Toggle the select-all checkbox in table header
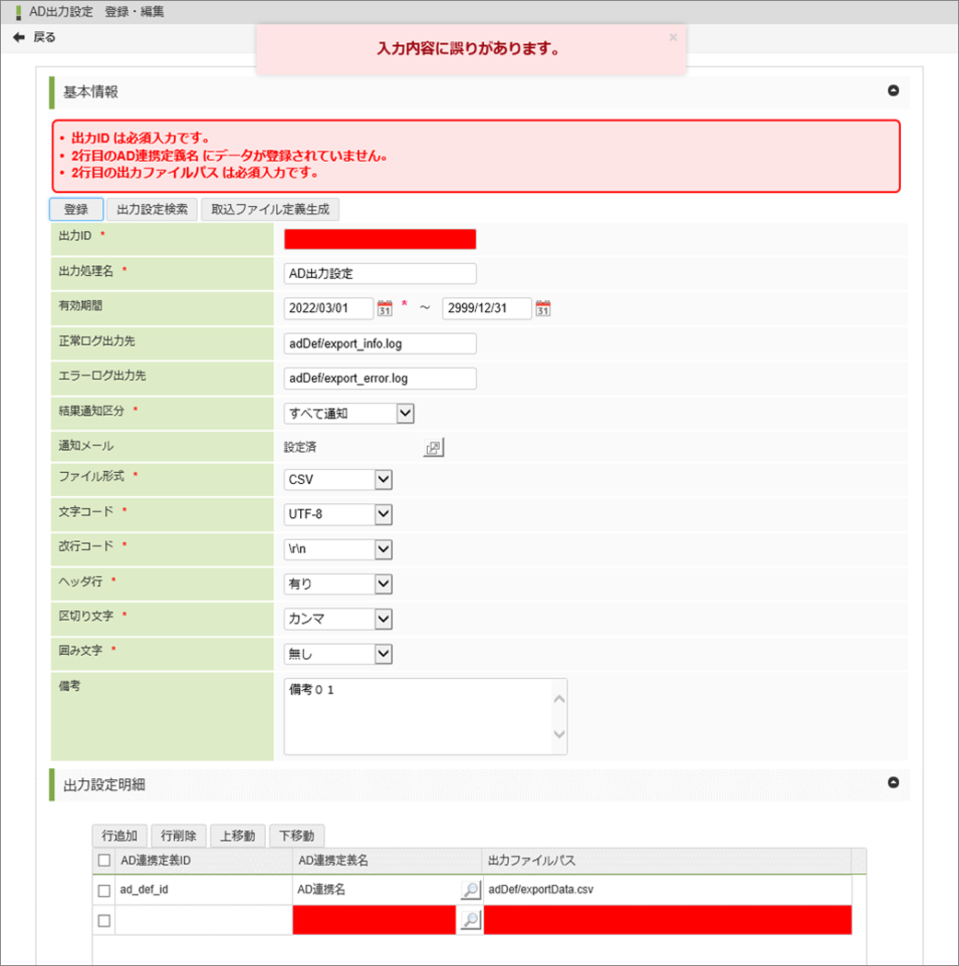This screenshot has height=966, width=959. pyautogui.click(x=104, y=861)
